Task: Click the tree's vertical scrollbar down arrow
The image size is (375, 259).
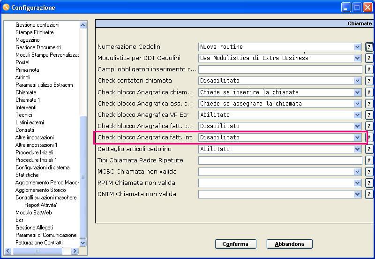Action: [x=83, y=243]
